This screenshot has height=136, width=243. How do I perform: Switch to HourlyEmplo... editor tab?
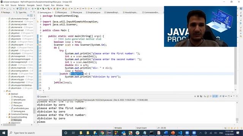[130, 12]
